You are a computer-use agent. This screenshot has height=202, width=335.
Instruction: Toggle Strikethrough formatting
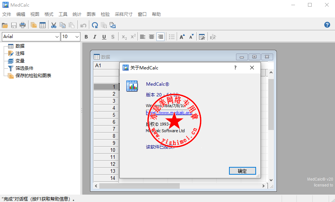click(113, 37)
